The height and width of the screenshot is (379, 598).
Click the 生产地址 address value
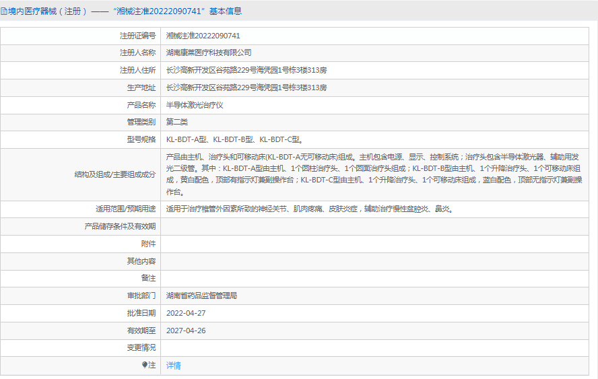coord(246,88)
